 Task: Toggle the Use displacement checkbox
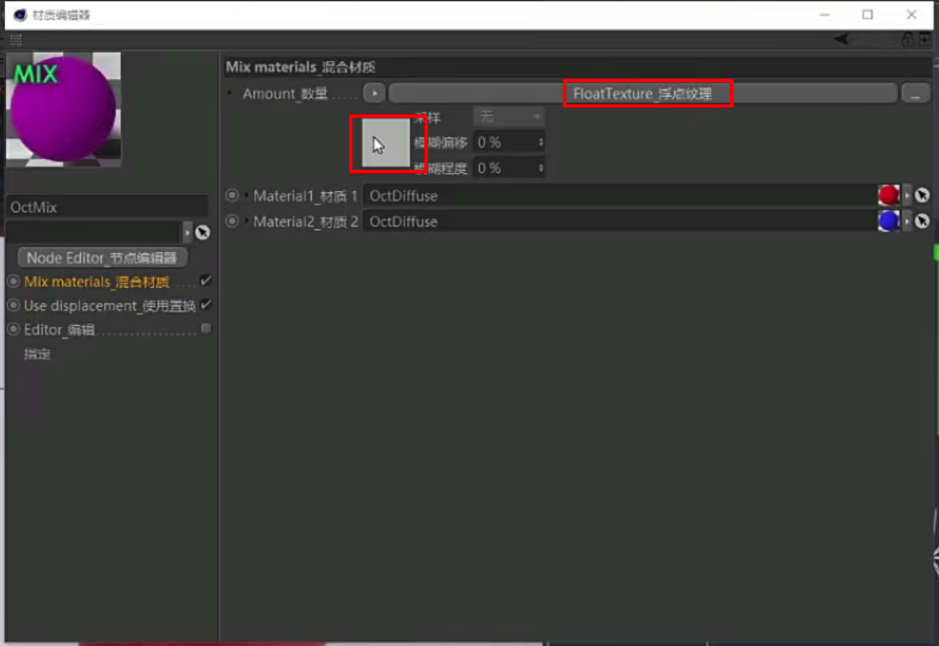tap(205, 304)
